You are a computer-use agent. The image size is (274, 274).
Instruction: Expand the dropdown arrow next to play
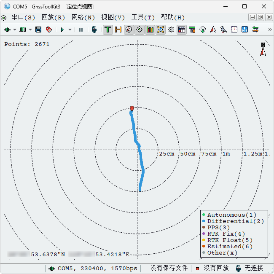pyautogui.click(x=70, y=30)
